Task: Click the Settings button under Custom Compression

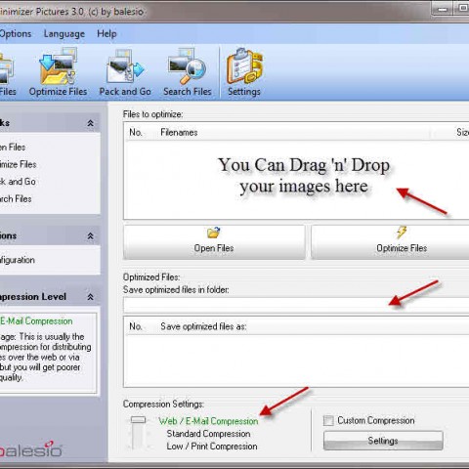Action: pos(383,441)
